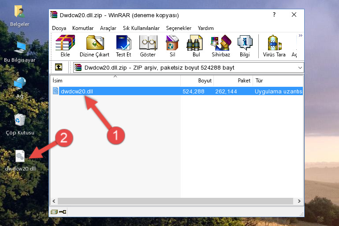The image size is (339, 226).
Task: Click the Virüs Tara scan icon
Action: (x=274, y=46)
